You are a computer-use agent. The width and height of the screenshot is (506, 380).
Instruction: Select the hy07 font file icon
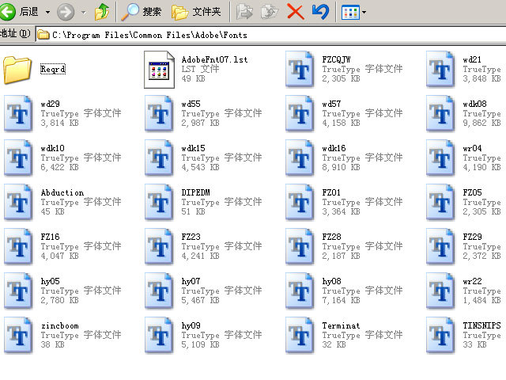159,291
